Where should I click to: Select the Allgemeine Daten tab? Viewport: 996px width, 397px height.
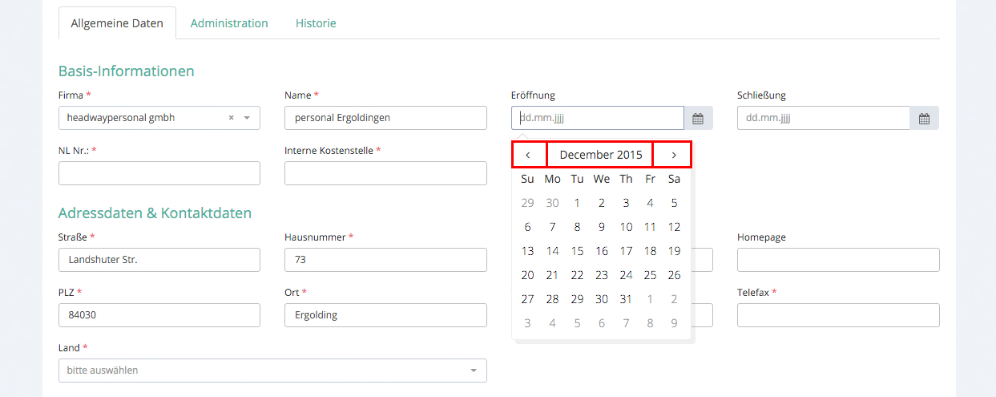[117, 23]
